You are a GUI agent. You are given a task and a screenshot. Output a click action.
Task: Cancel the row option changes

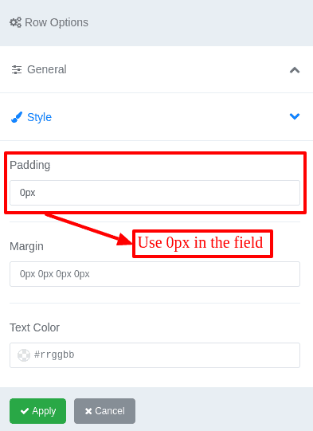pos(104,411)
